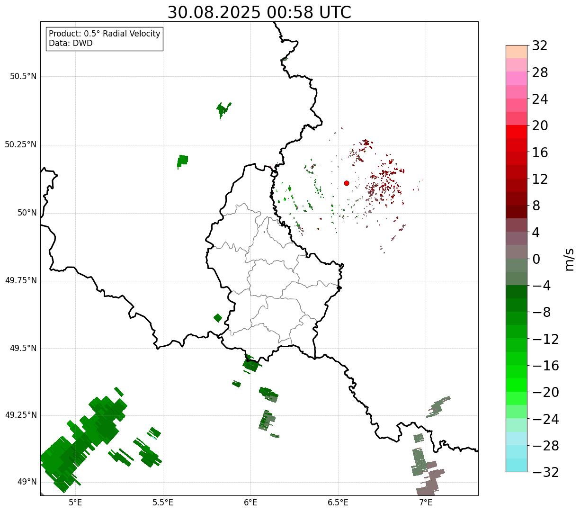Screen dimensions: 580x512
Task: Click the colorbar tick label '−24'
Action: [545, 420]
